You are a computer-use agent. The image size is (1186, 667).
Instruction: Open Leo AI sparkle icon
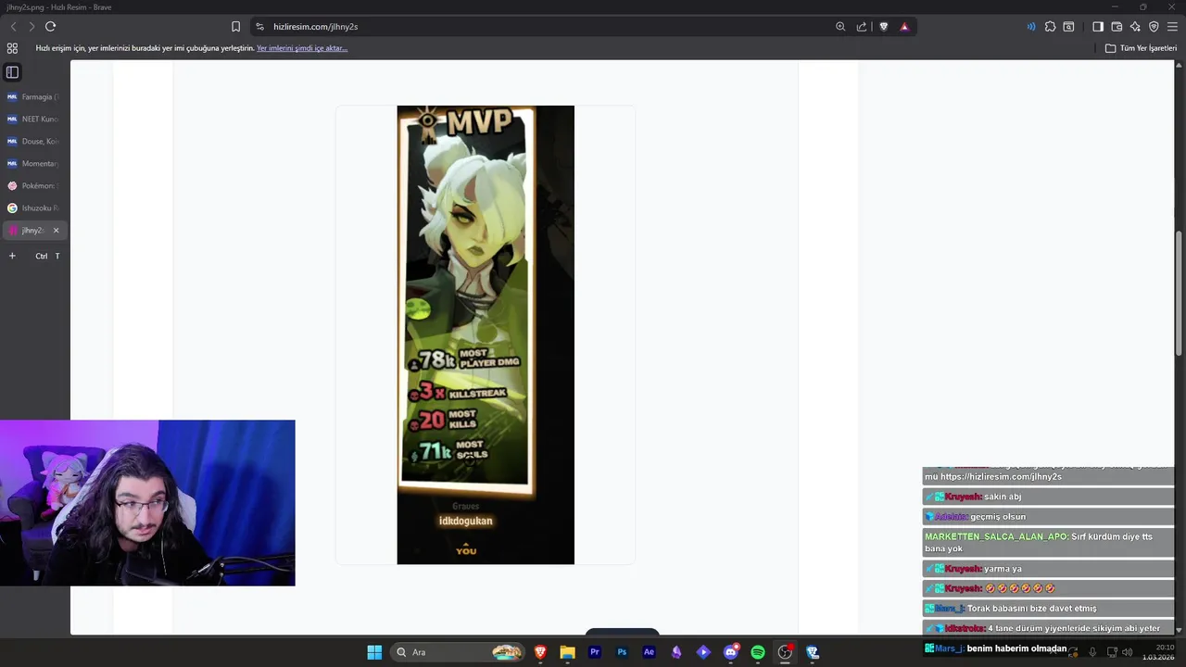point(1135,27)
